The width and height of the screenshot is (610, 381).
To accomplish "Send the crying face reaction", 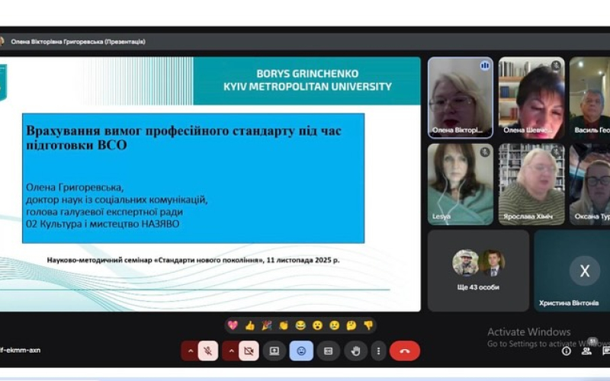I will pyautogui.click(x=334, y=325).
